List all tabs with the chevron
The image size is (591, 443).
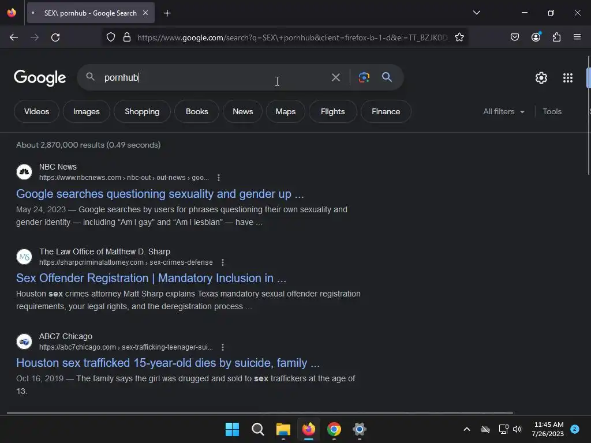tap(476, 13)
